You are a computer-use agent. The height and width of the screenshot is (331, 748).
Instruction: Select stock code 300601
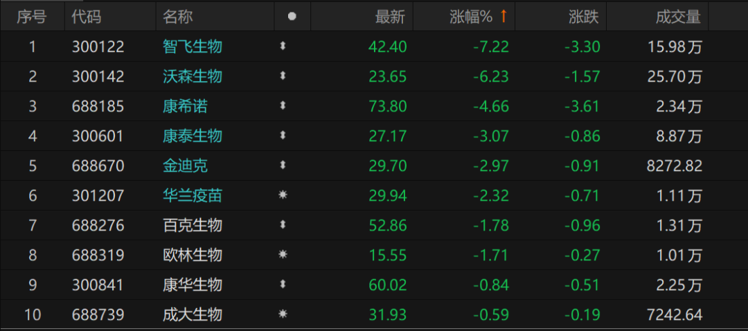coord(98,136)
